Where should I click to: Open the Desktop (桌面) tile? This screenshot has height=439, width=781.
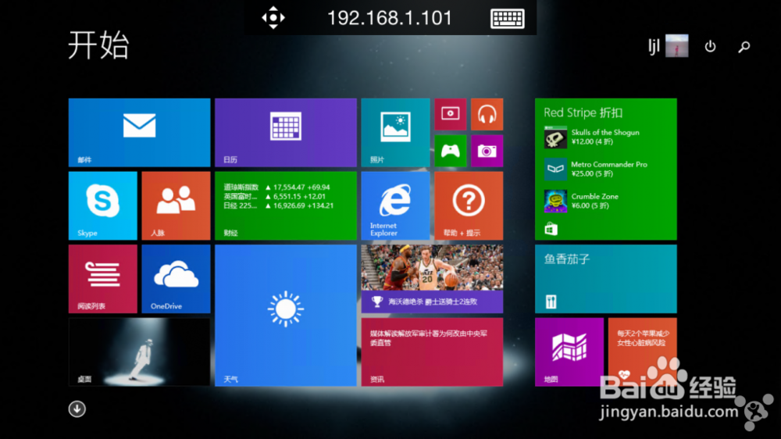coord(140,352)
